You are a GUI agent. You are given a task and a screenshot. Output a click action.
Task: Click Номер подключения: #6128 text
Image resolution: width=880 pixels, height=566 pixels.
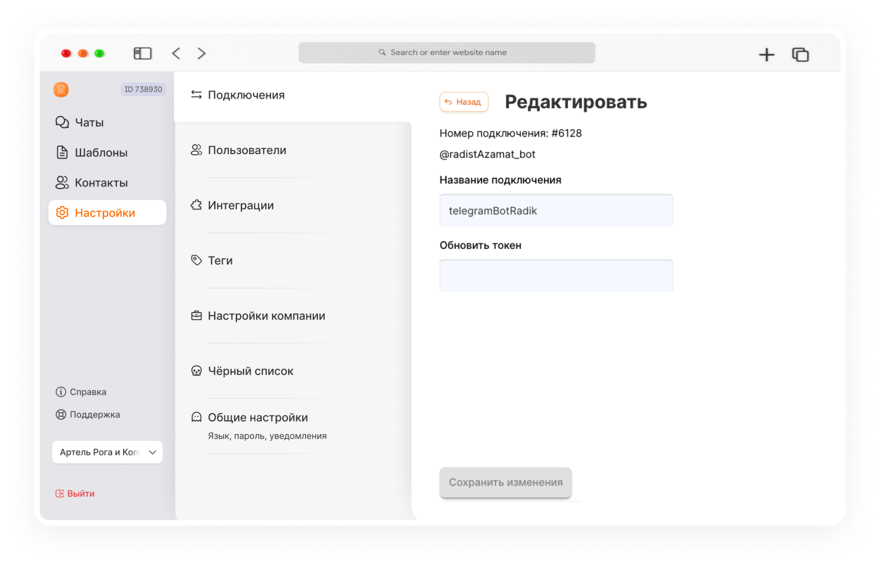click(x=511, y=133)
